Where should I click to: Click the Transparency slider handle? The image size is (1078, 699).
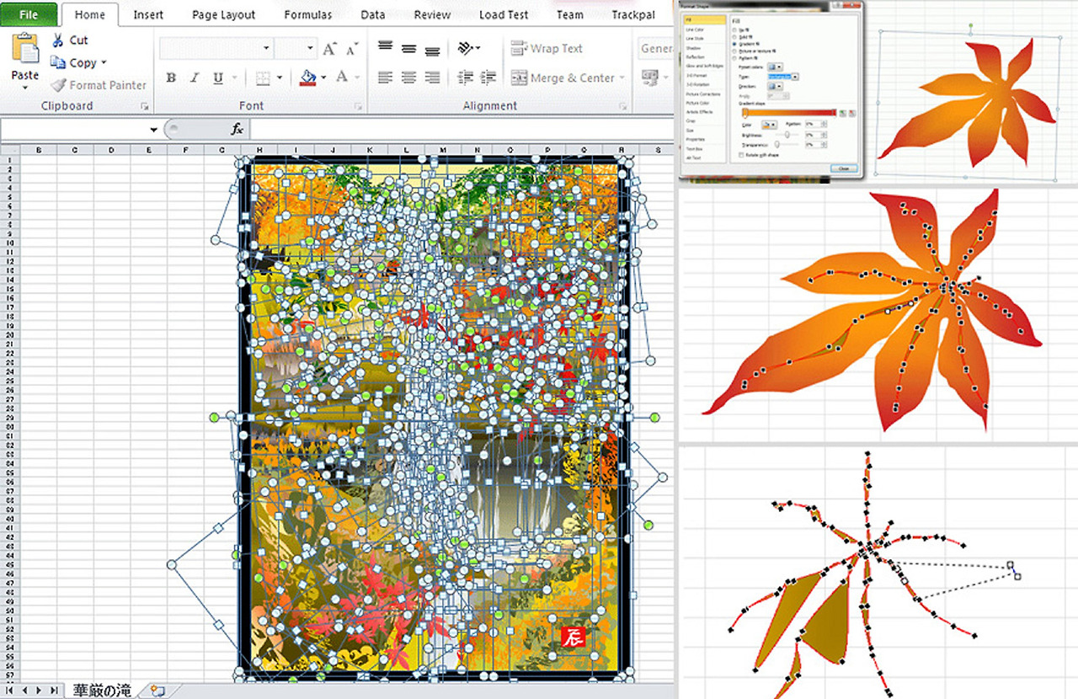777,145
